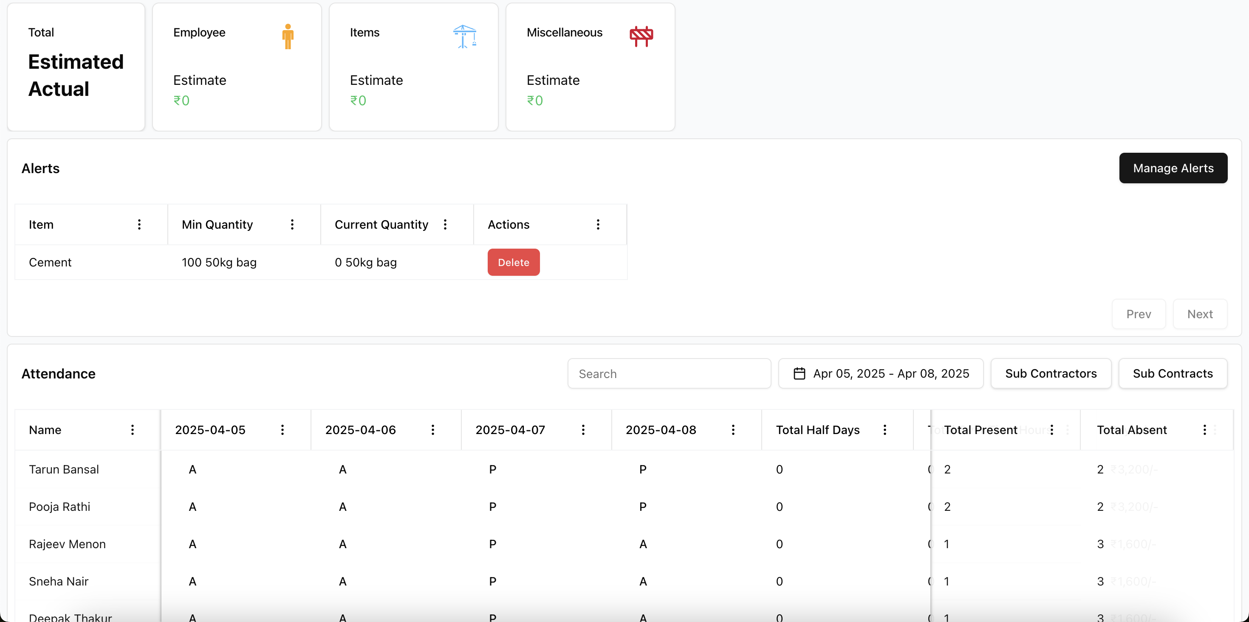
Task: Open Actions column three-dot menu
Action: pos(598,224)
